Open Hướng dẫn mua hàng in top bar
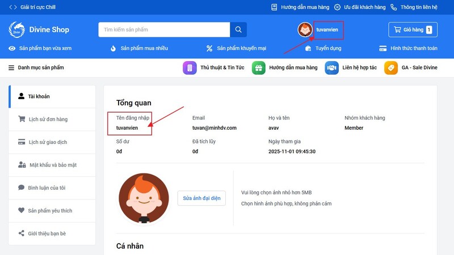The image size is (454, 255). (305, 7)
